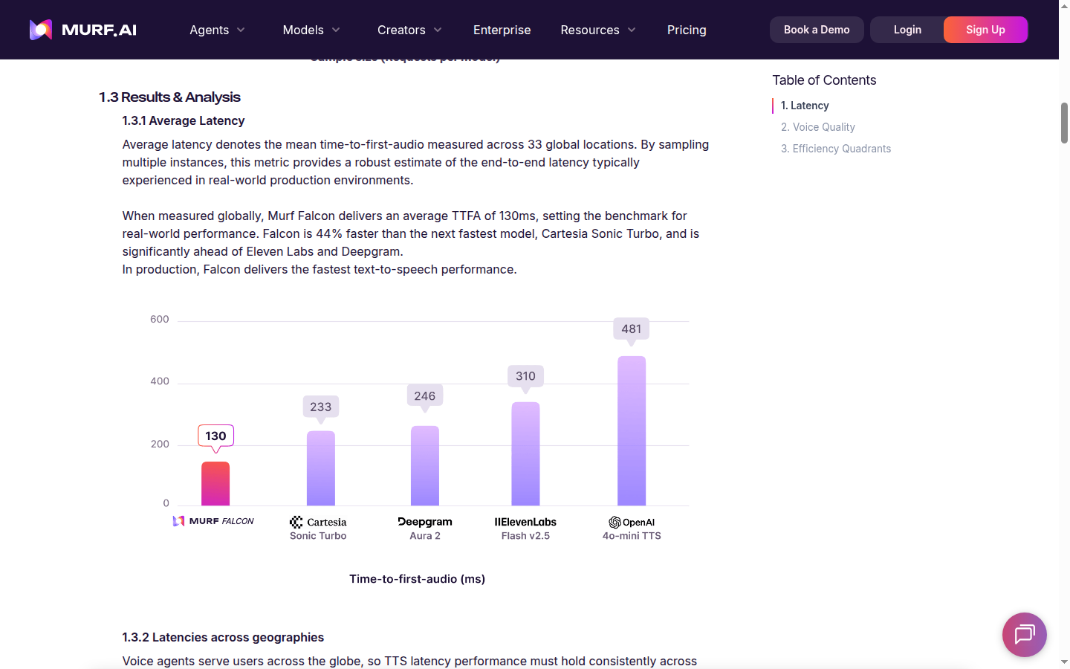This screenshot has width=1070, height=669.
Task: Click the Flash v2.5 label
Action: pos(525,536)
